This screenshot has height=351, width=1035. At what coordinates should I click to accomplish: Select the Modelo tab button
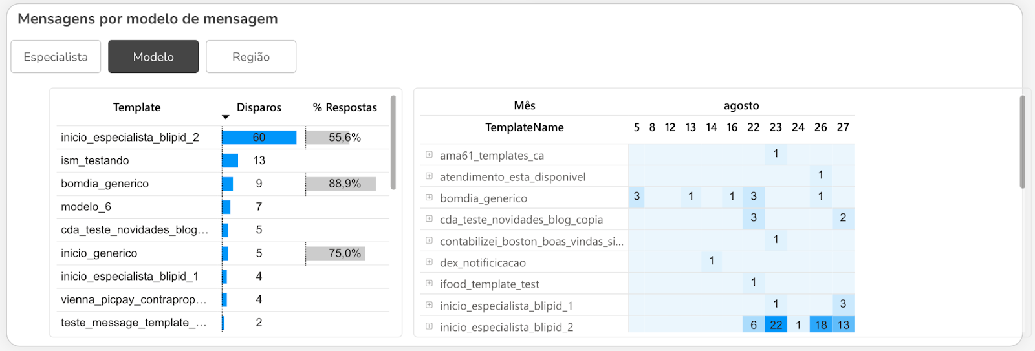pyautogui.click(x=153, y=57)
